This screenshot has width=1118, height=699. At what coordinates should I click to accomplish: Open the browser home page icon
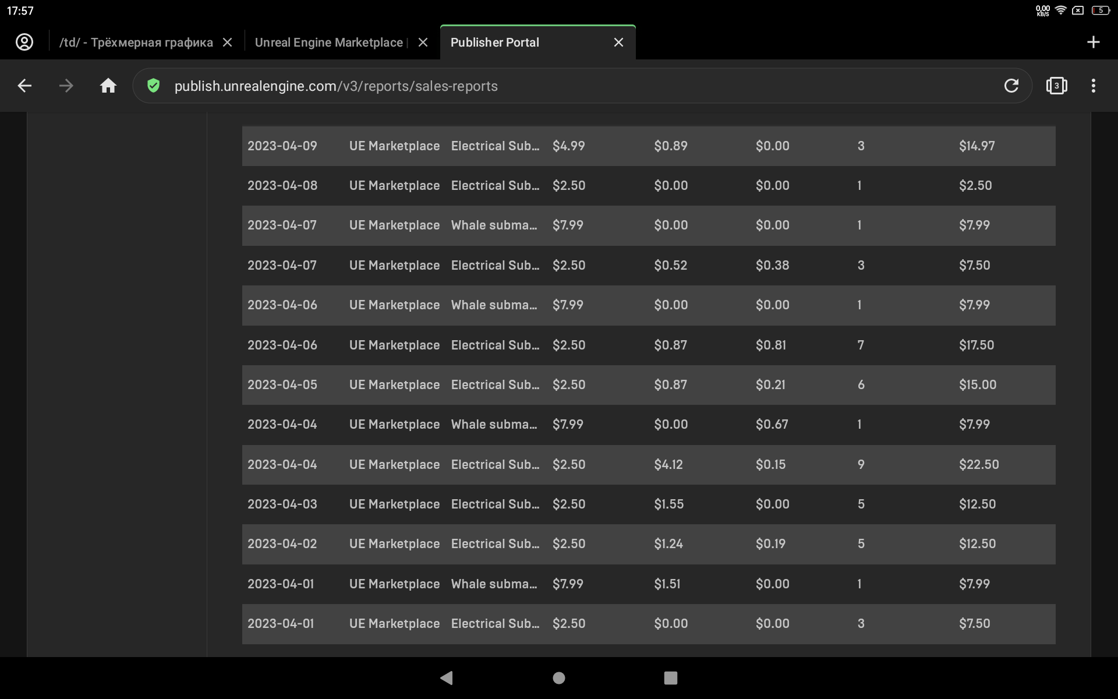[x=108, y=86]
